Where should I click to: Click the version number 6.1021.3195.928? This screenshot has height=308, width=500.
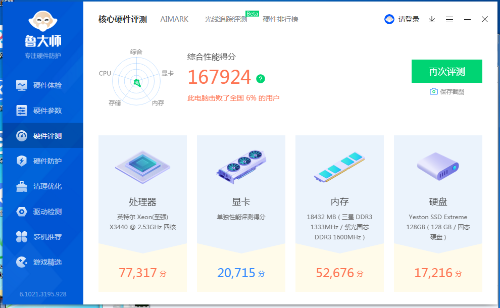tap(43, 294)
